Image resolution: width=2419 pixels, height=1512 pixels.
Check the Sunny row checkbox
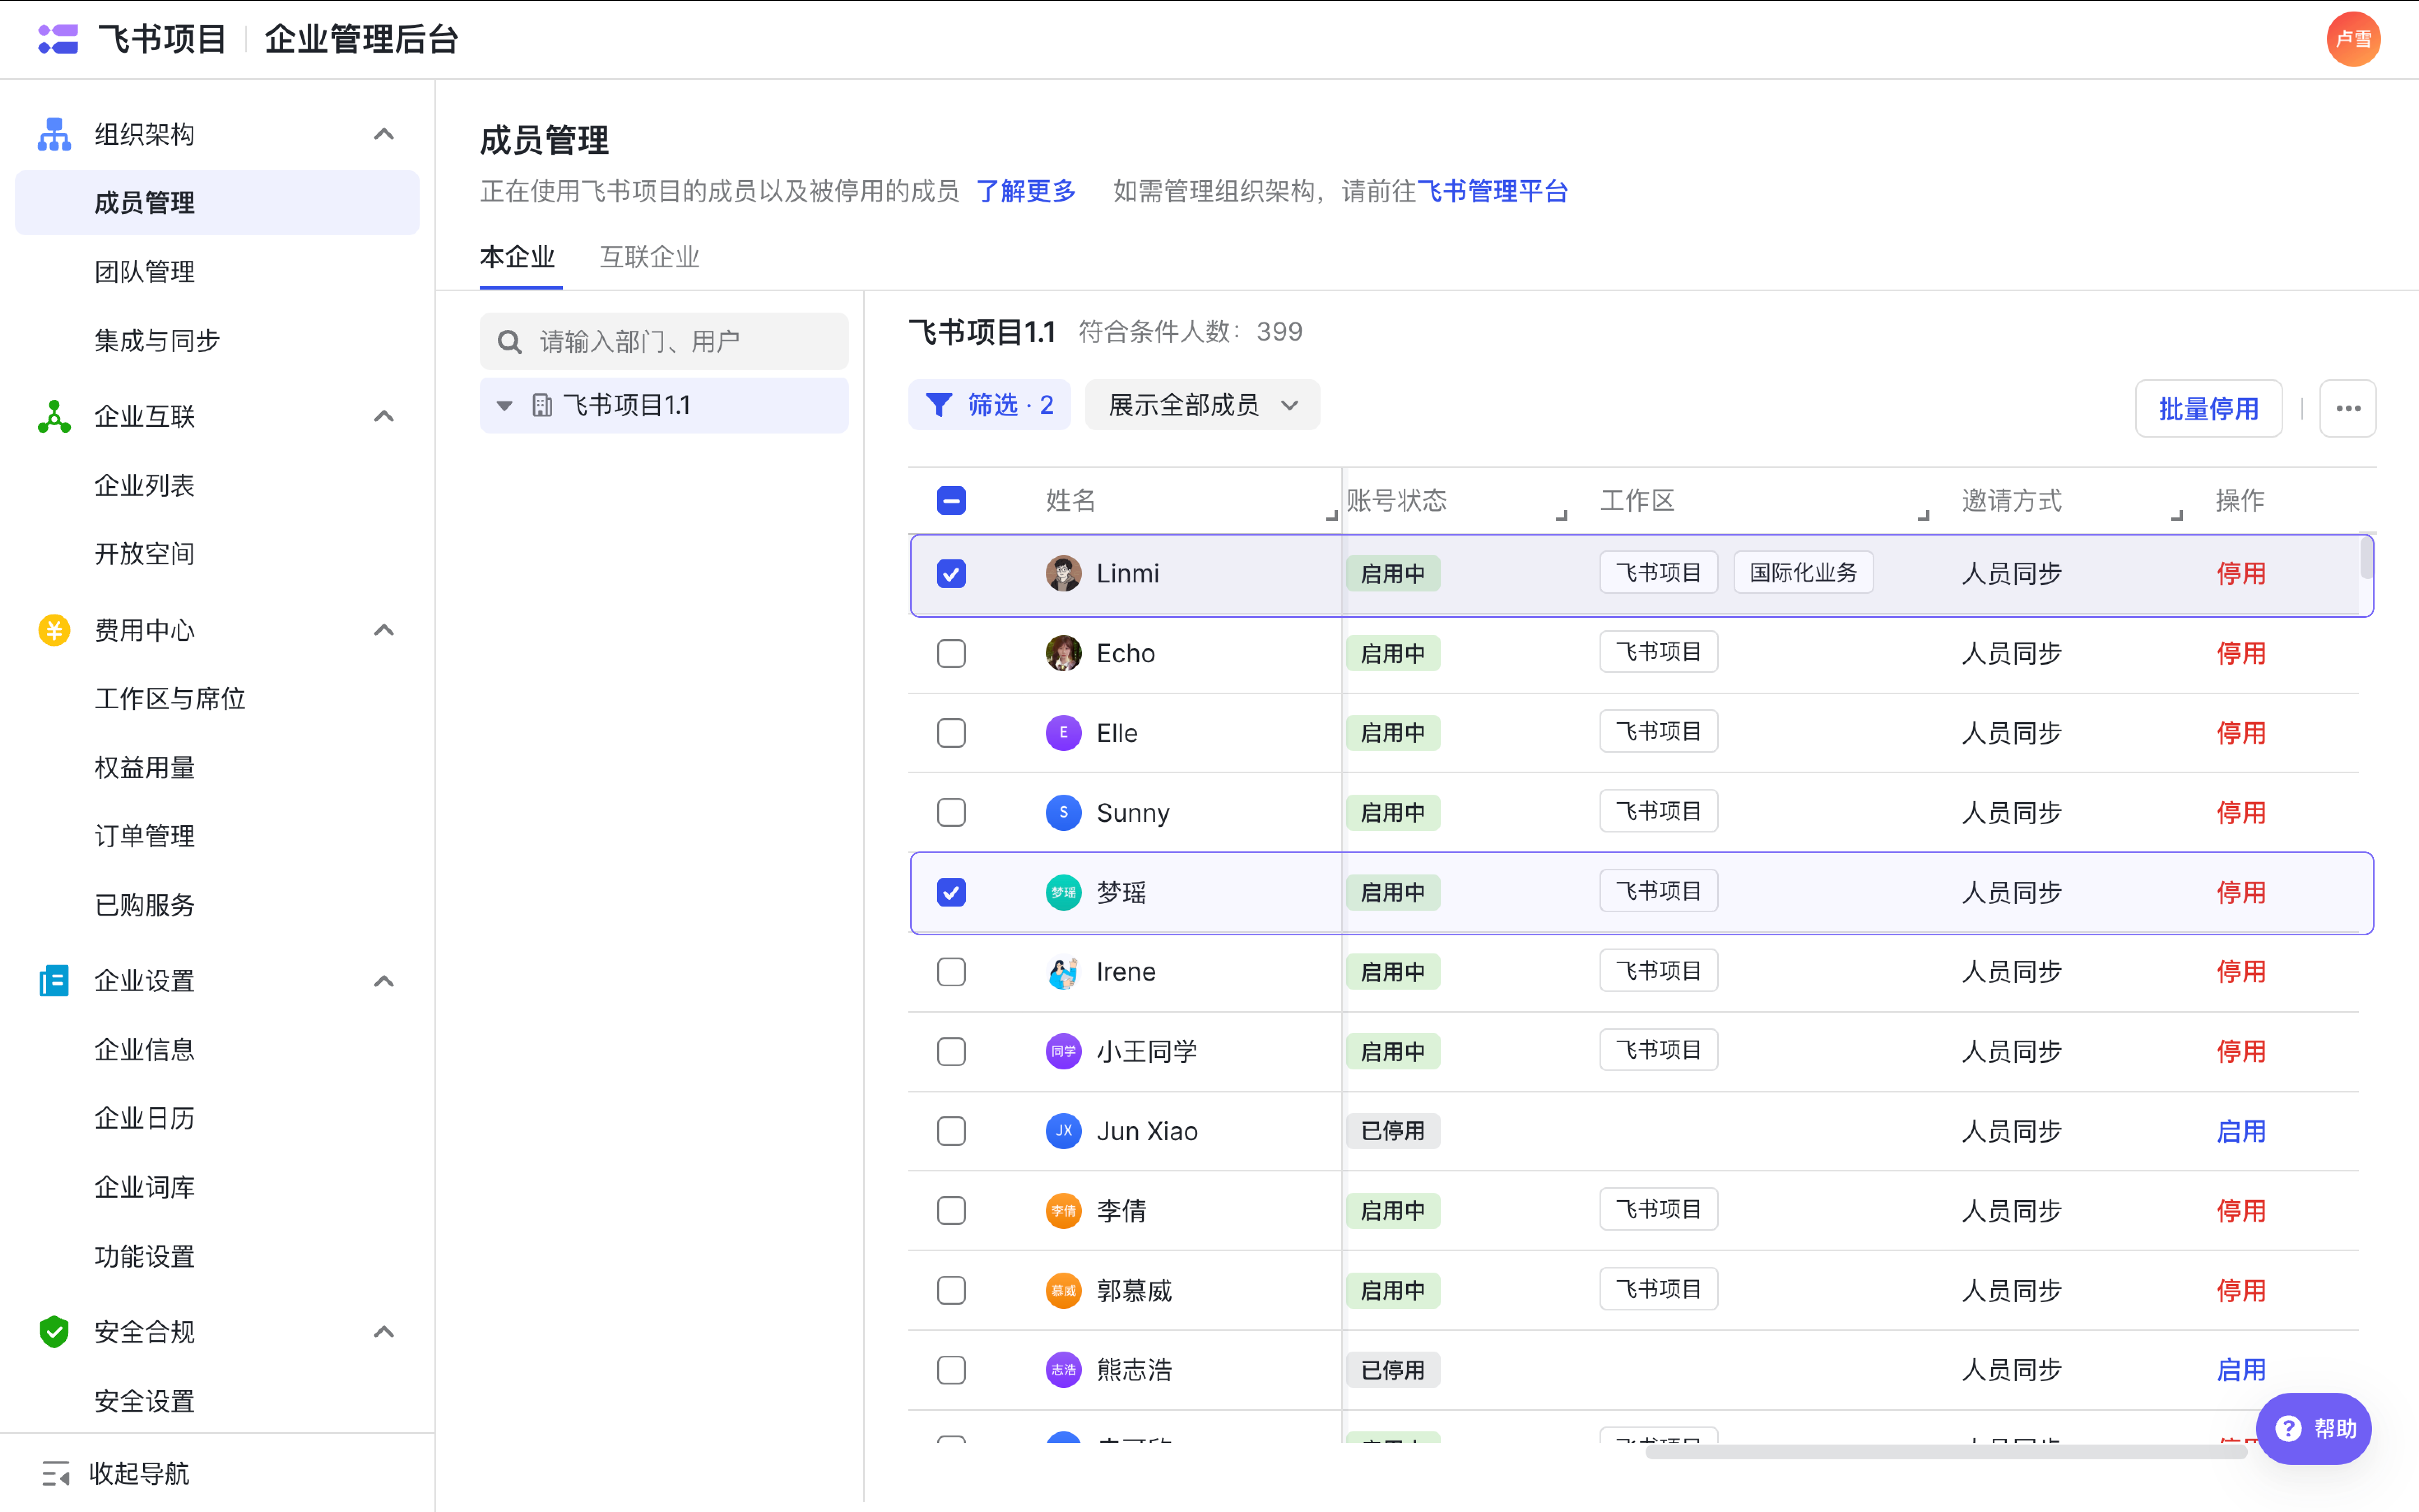951,812
